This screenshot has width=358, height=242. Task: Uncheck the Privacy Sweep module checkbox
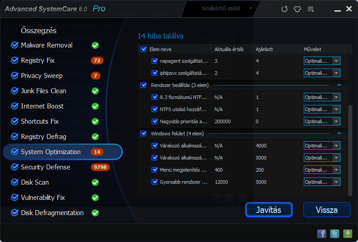(x=15, y=75)
